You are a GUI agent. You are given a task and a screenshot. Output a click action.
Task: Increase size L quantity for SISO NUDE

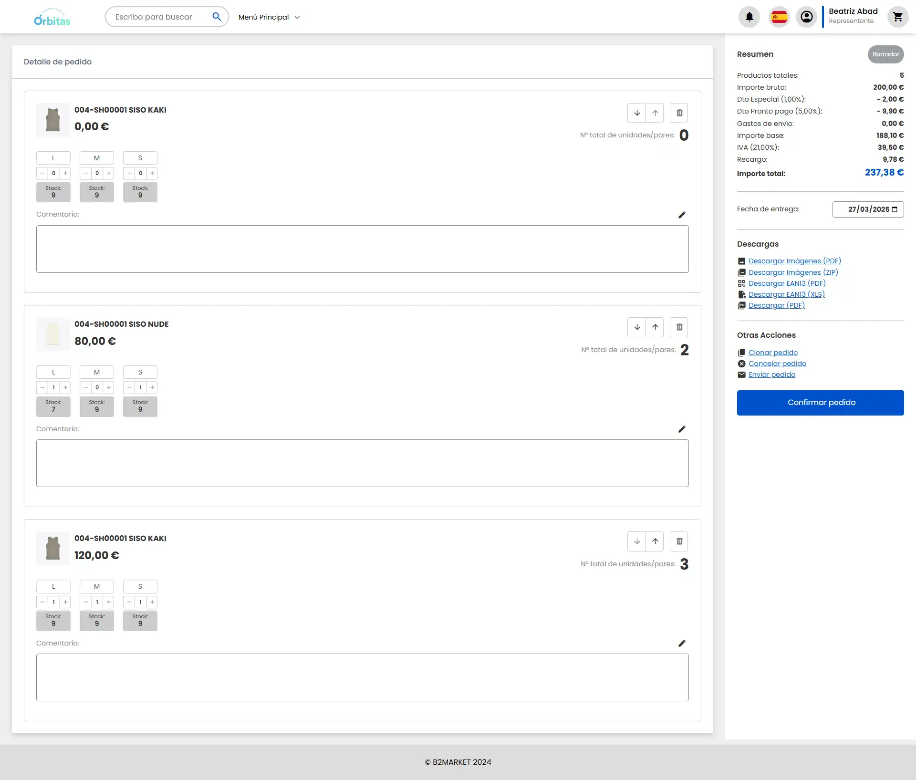(x=65, y=388)
